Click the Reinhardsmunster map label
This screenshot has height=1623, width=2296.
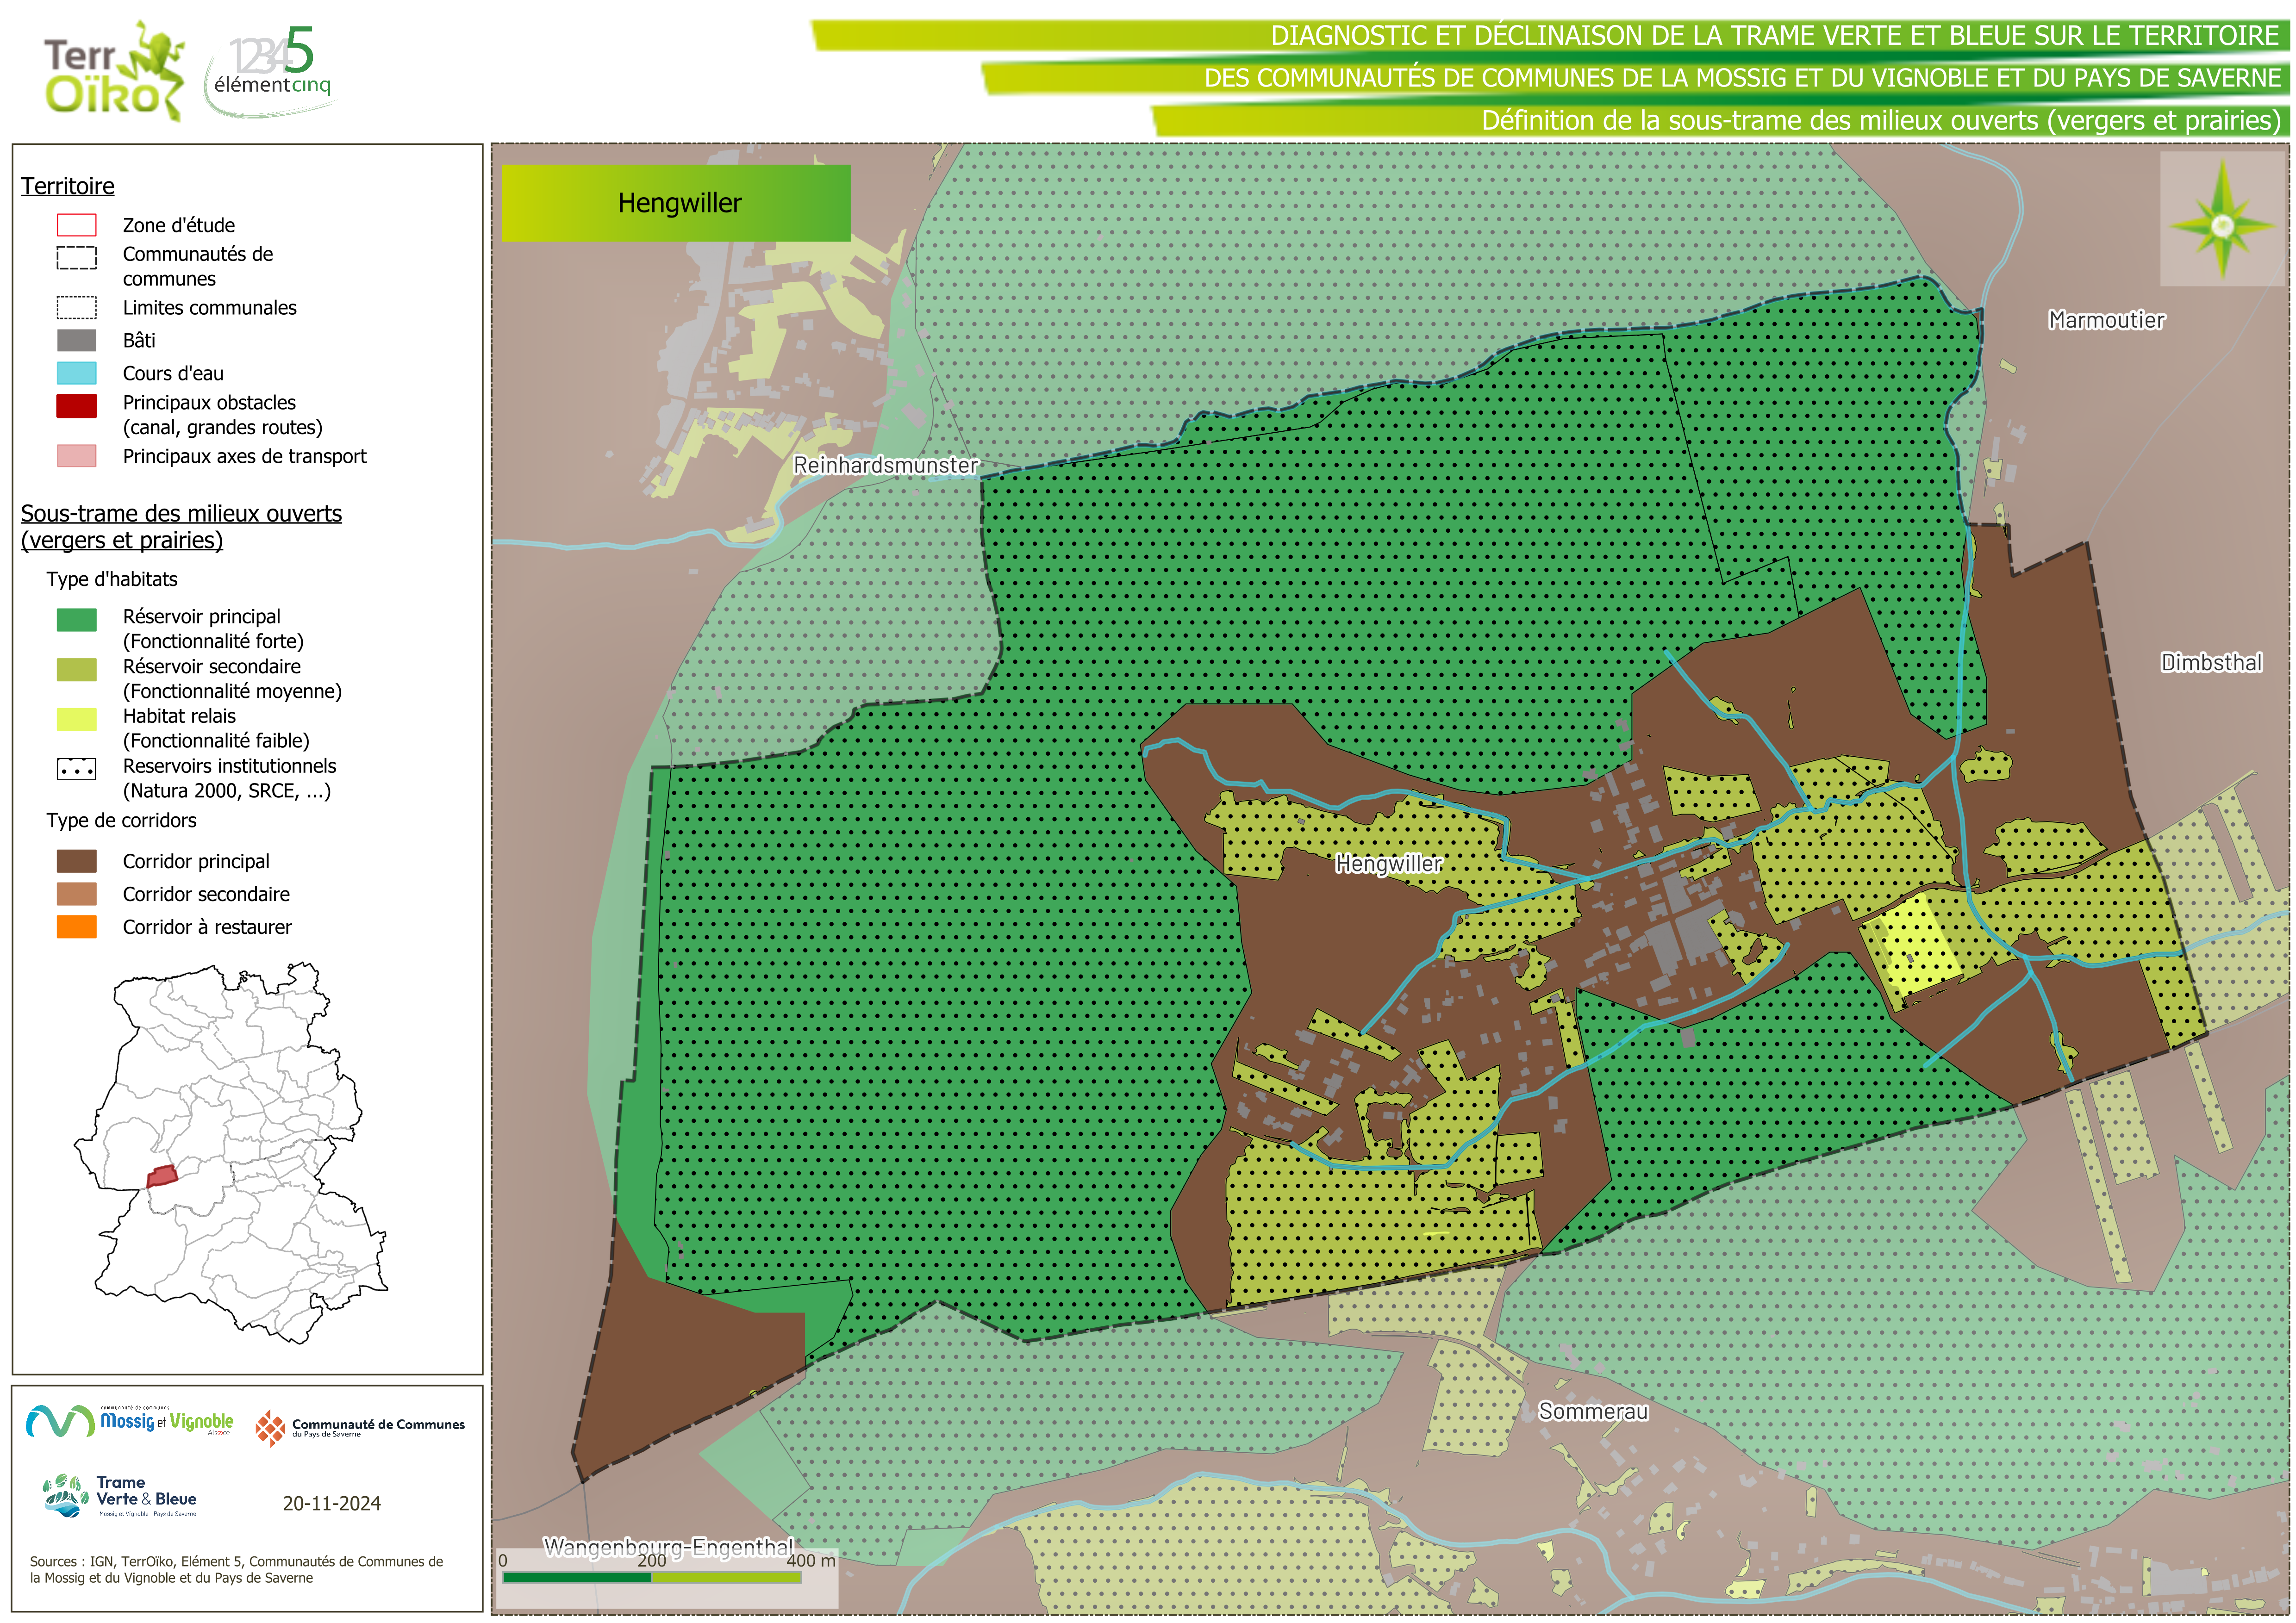click(x=885, y=465)
